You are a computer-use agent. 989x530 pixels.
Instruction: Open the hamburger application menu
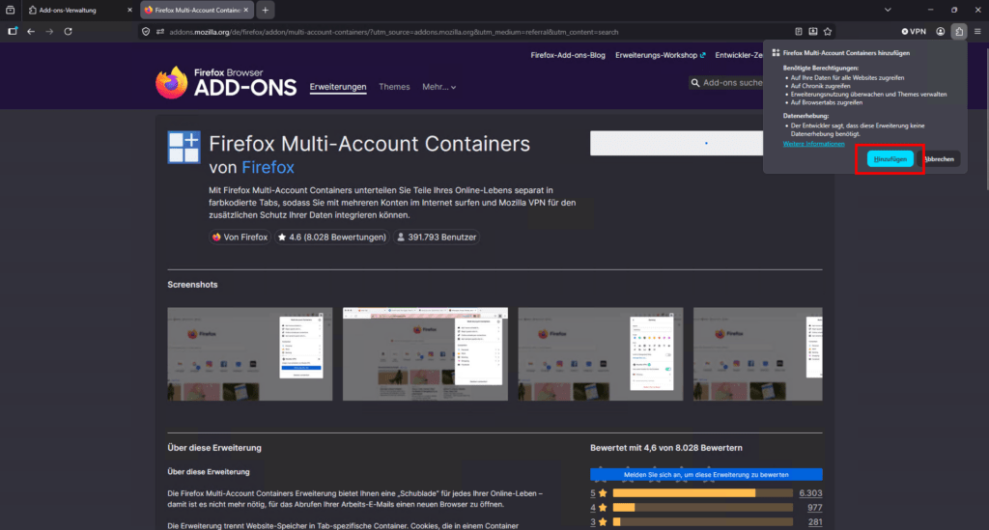tap(977, 32)
